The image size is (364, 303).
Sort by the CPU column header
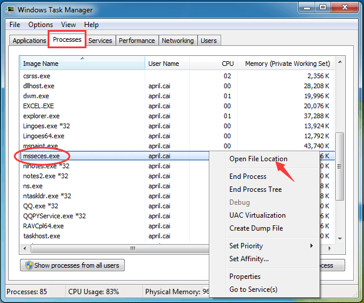tap(213, 63)
